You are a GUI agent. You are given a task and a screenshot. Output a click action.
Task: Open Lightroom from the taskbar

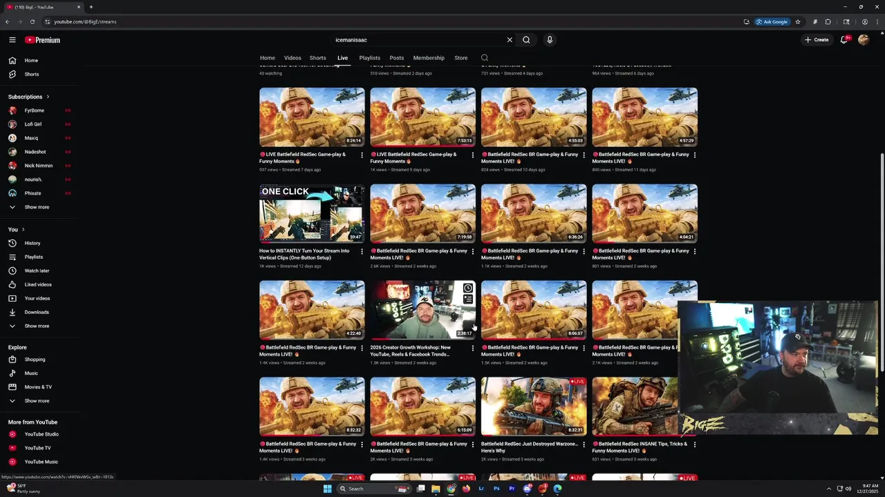481,489
